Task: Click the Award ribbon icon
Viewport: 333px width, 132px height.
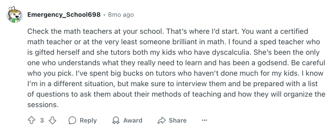Action: coord(115,120)
